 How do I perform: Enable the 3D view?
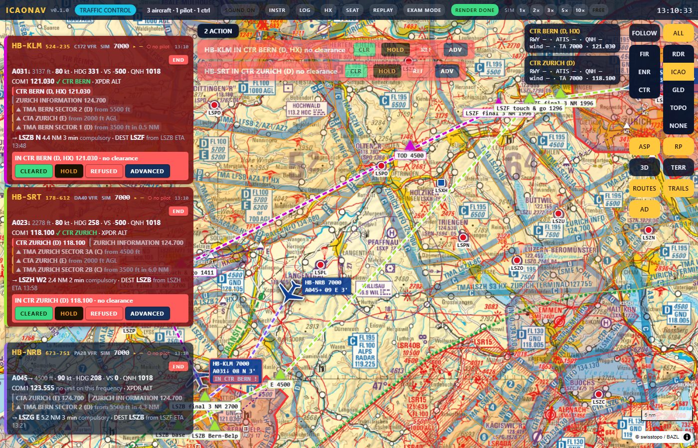644,168
